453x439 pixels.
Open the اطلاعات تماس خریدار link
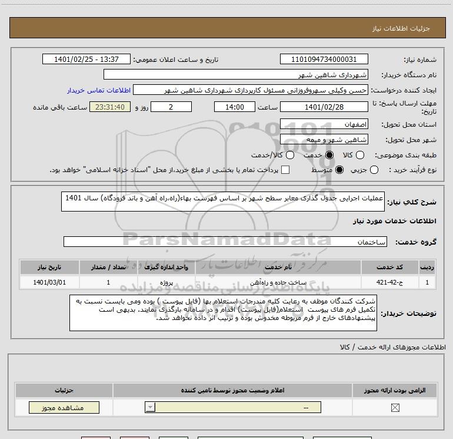(99, 90)
